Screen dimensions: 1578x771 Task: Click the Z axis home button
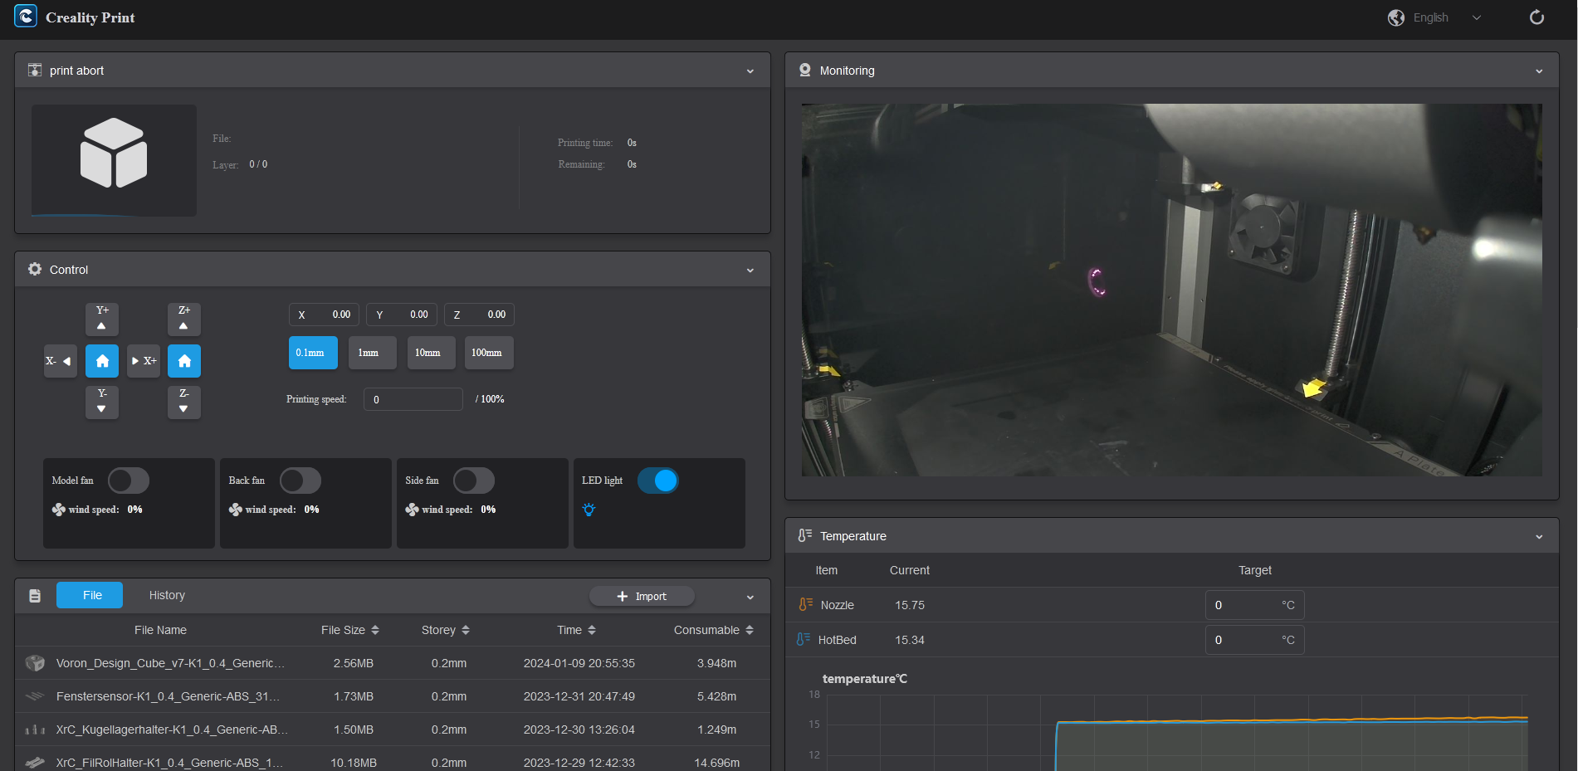184,361
